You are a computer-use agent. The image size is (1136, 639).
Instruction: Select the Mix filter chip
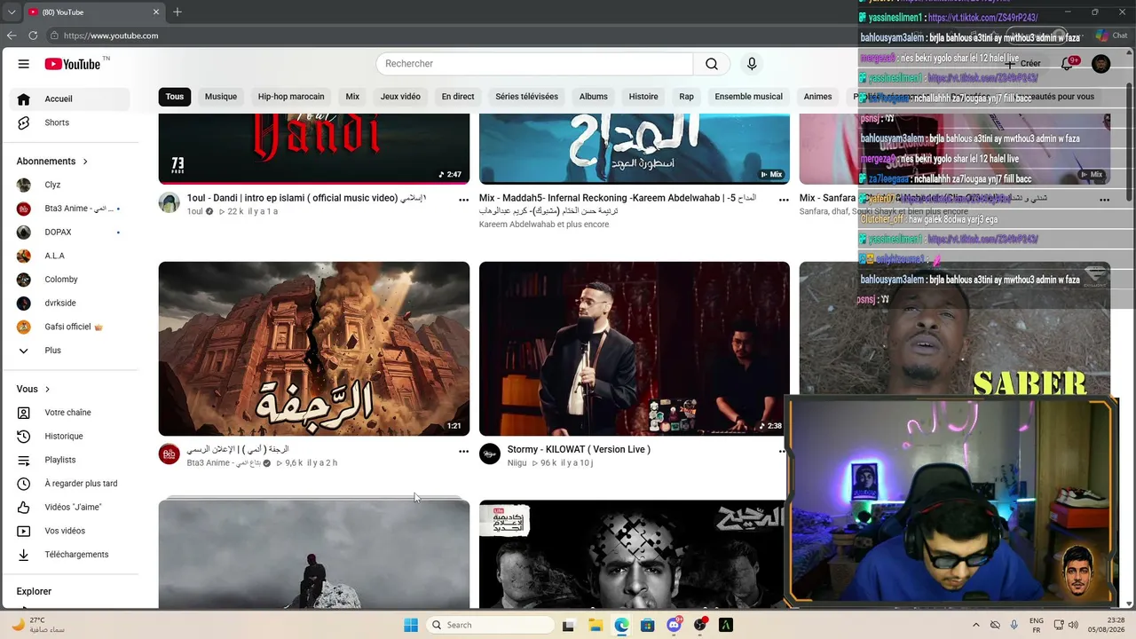point(352,97)
